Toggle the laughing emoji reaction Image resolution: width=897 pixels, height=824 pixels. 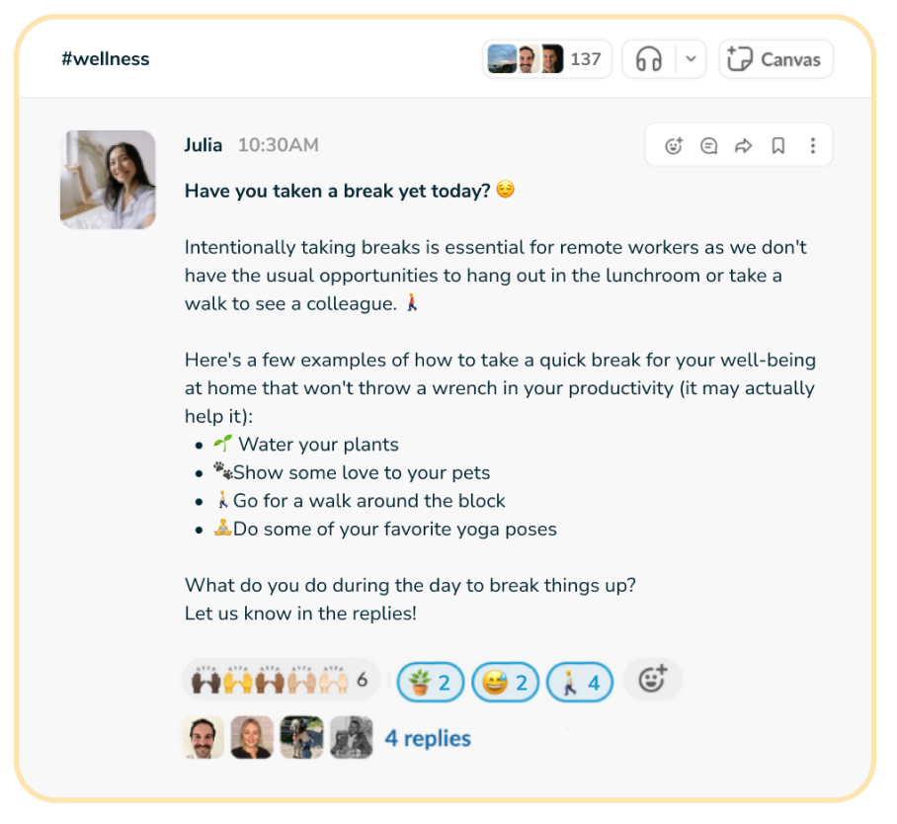click(x=505, y=682)
